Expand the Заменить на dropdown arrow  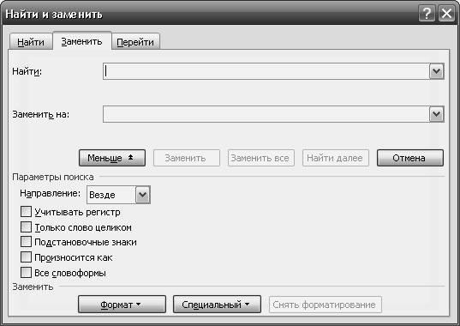(x=437, y=114)
